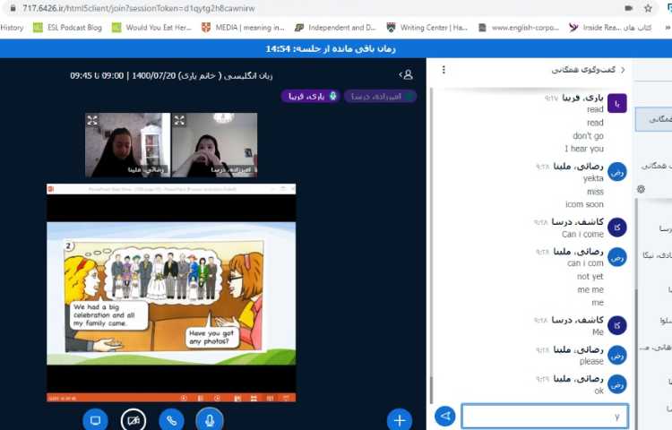Toggle the webcam sharing button
Viewport: 672px width, 430px height.
tap(134, 419)
